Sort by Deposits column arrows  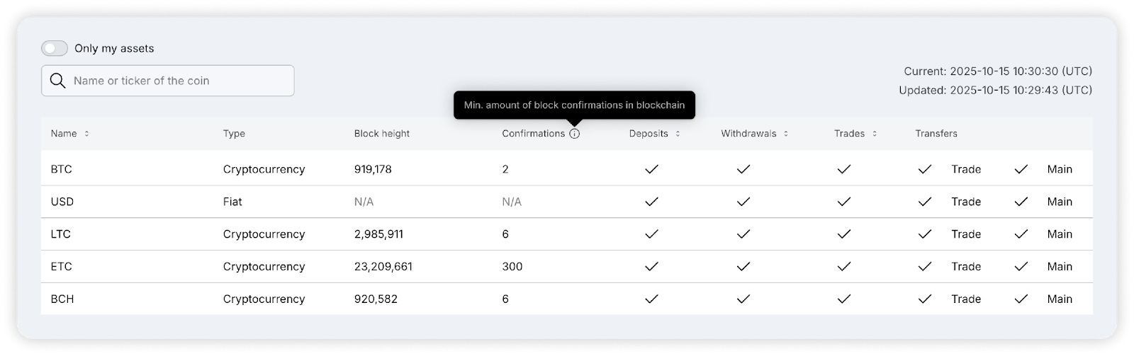(x=678, y=134)
